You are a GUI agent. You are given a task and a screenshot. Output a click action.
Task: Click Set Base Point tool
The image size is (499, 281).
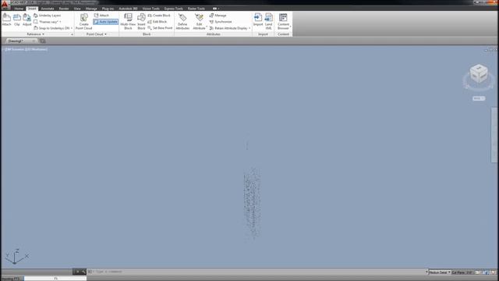[x=160, y=28]
